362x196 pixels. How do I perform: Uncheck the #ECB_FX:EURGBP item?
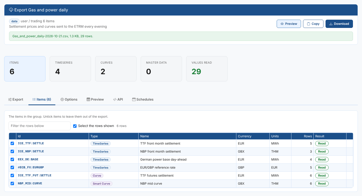12,168
